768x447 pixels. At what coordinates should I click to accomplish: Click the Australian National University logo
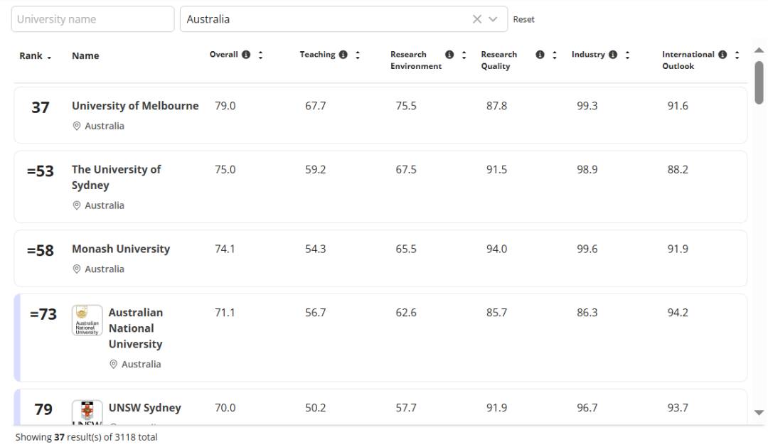point(87,321)
